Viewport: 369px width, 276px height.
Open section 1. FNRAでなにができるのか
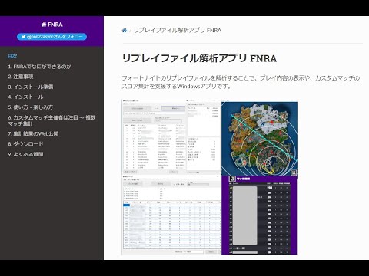pos(40,67)
